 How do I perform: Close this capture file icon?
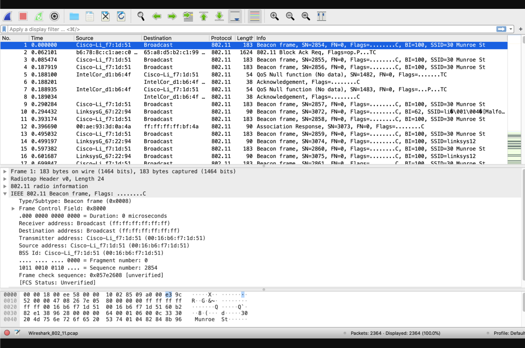click(106, 16)
